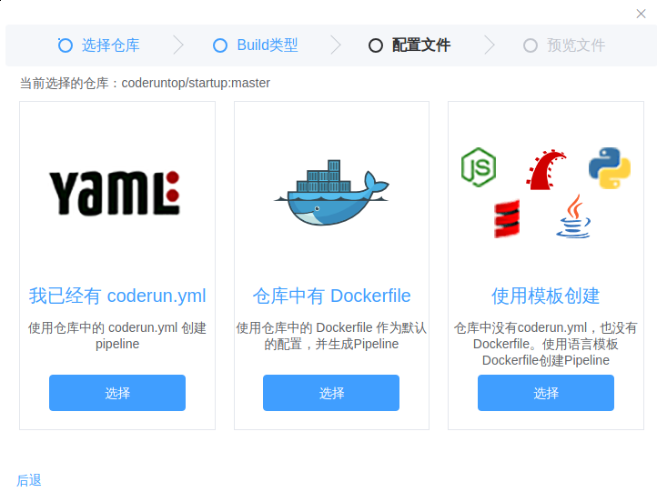Click the Python logo icon
657x502 pixels.
[610, 168]
